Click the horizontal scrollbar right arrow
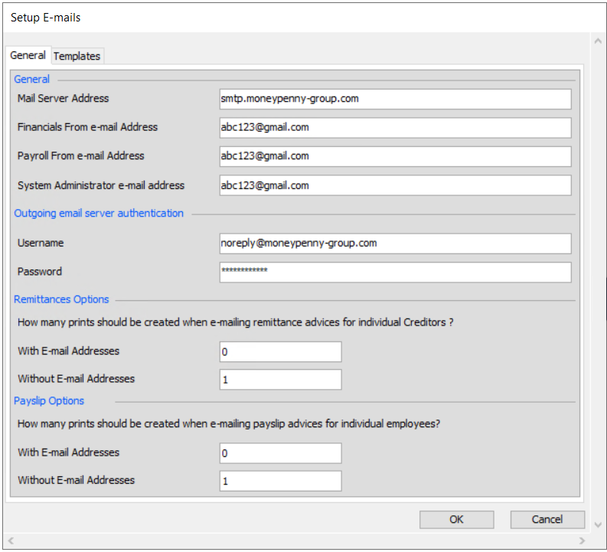The image size is (607, 552). pyautogui.click(x=582, y=541)
